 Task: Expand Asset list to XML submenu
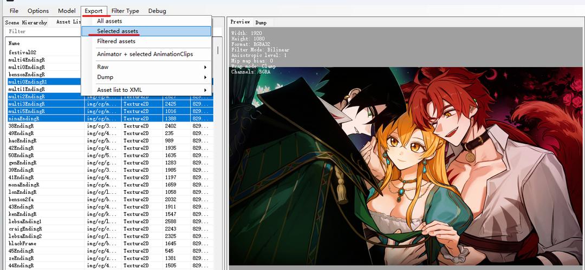point(146,90)
